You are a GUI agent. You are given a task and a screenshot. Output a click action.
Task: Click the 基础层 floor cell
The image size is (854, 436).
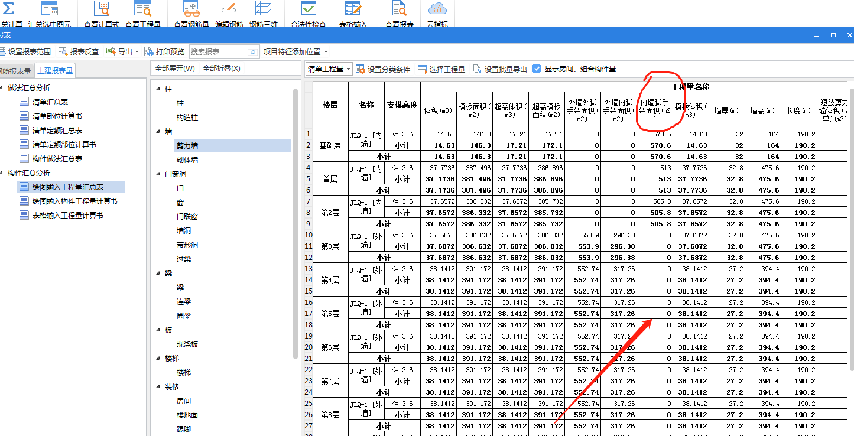pyautogui.click(x=330, y=145)
